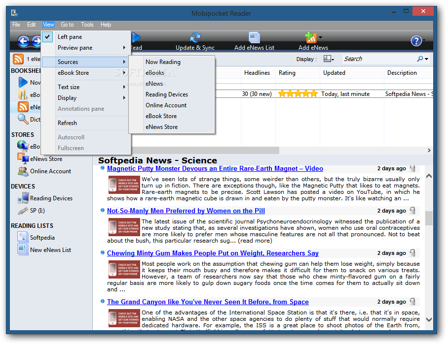Click the vertical scrollbar thumb in article pane
The width and height of the screenshot is (447, 344).
tap(428, 218)
